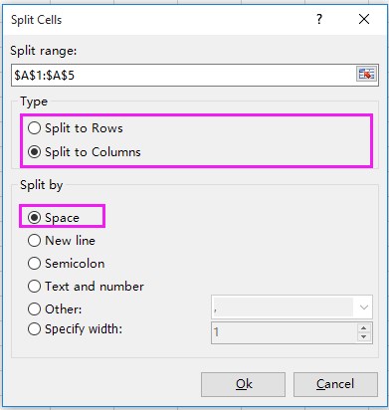
Task: Choose the Split to Columns radio button
Action: point(85,152)
